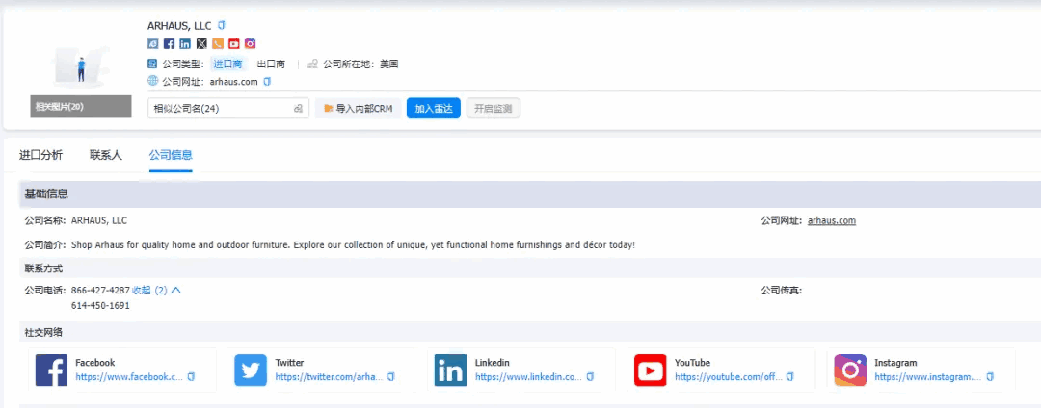This screenshot has height=408, width=1041.
Task: Open the X (Twitter) icon in the header
Action: click(x=201, y=43)
